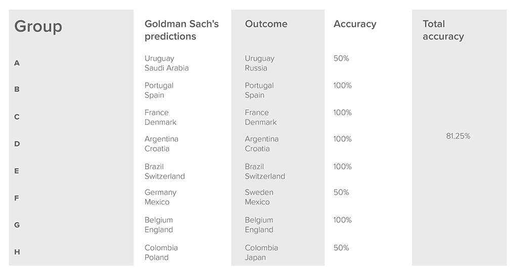This screenshot has height=276, width=518.
Task: Select Russia in the Outcome column
Action: [x=256, y=68]
